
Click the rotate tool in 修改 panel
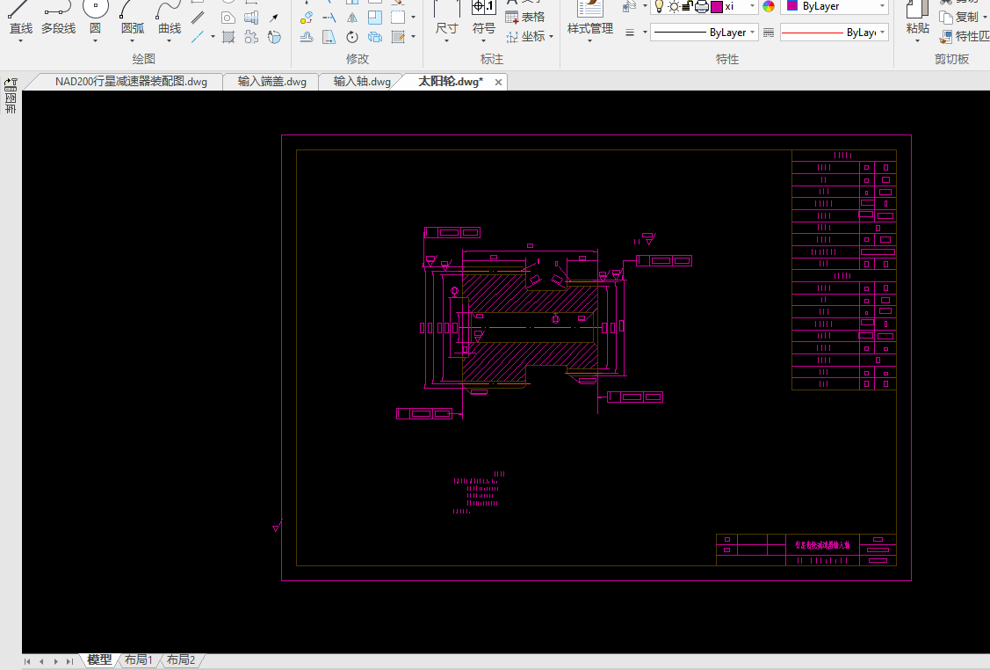tap(352, 37)
